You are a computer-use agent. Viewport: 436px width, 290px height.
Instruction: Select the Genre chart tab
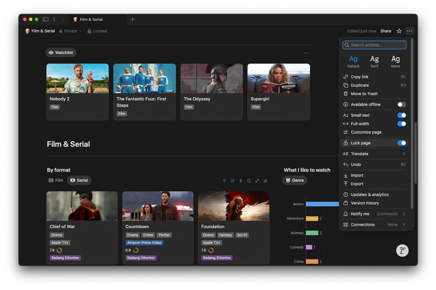[x=295, y=180]
